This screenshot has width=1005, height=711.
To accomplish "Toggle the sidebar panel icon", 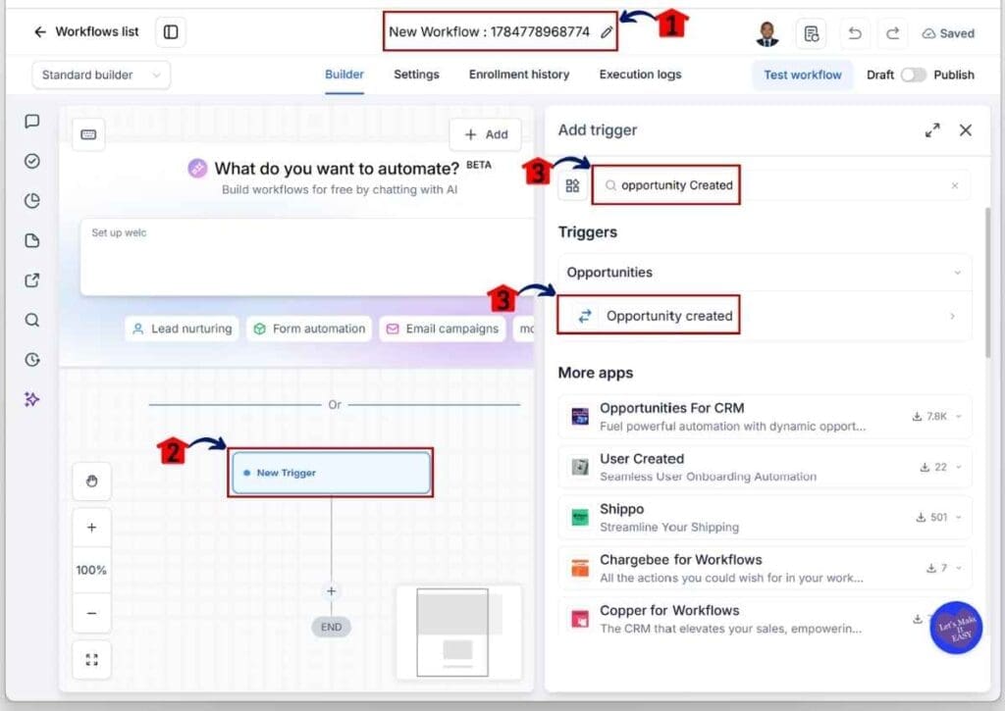I will coord(171,32).
